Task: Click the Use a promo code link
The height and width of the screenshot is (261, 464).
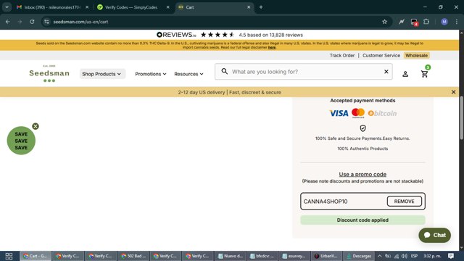Action: 362,174
